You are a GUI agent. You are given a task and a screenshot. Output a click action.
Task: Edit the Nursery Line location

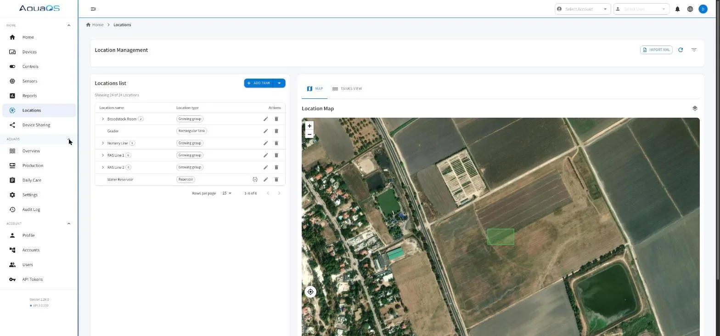(265, 143)
